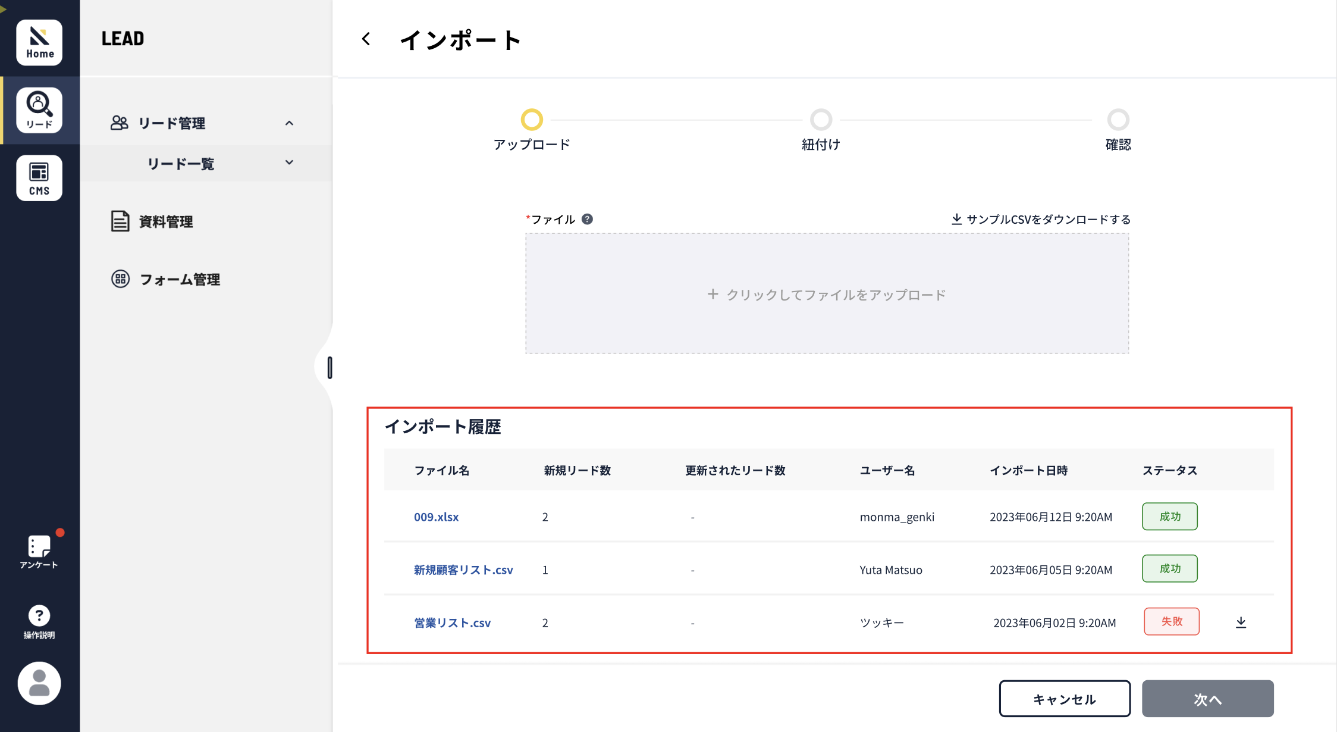
Task: Click user name ツッキー
Action: (881, 622)
